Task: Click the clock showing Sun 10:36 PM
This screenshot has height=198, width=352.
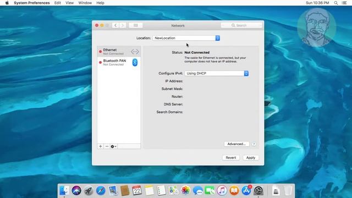Action: point(317,3)
